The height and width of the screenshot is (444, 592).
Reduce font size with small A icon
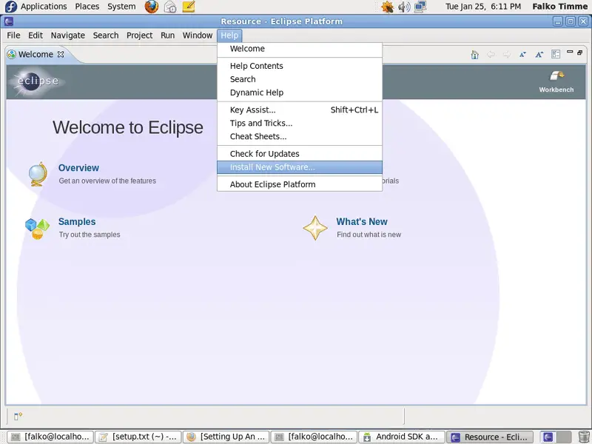(522, 55)
